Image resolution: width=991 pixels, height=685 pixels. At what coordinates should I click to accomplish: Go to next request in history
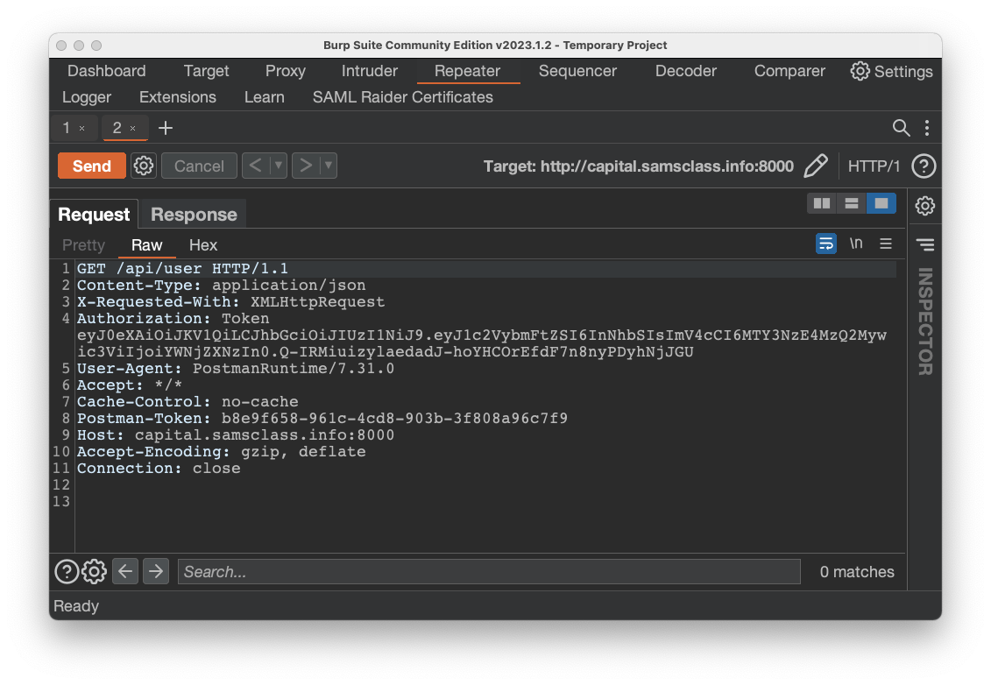pos(306,166)
